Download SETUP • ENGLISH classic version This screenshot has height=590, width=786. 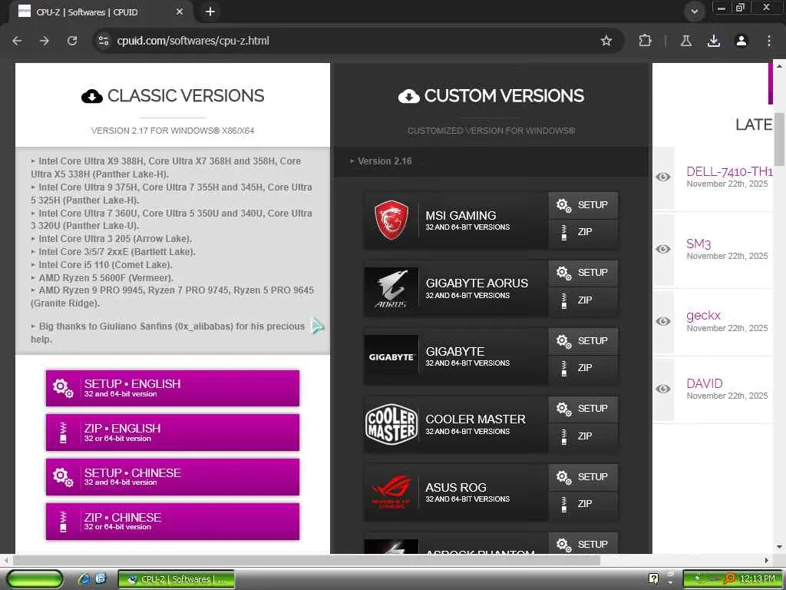coord(173,388)
